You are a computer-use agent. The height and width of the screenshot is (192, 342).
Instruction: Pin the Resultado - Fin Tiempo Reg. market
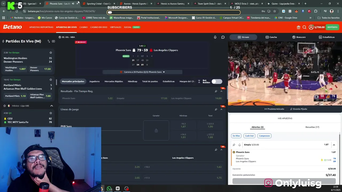click(216, 91)
